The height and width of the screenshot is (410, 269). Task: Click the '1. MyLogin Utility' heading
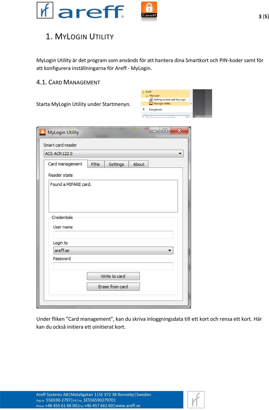[80, 37]
